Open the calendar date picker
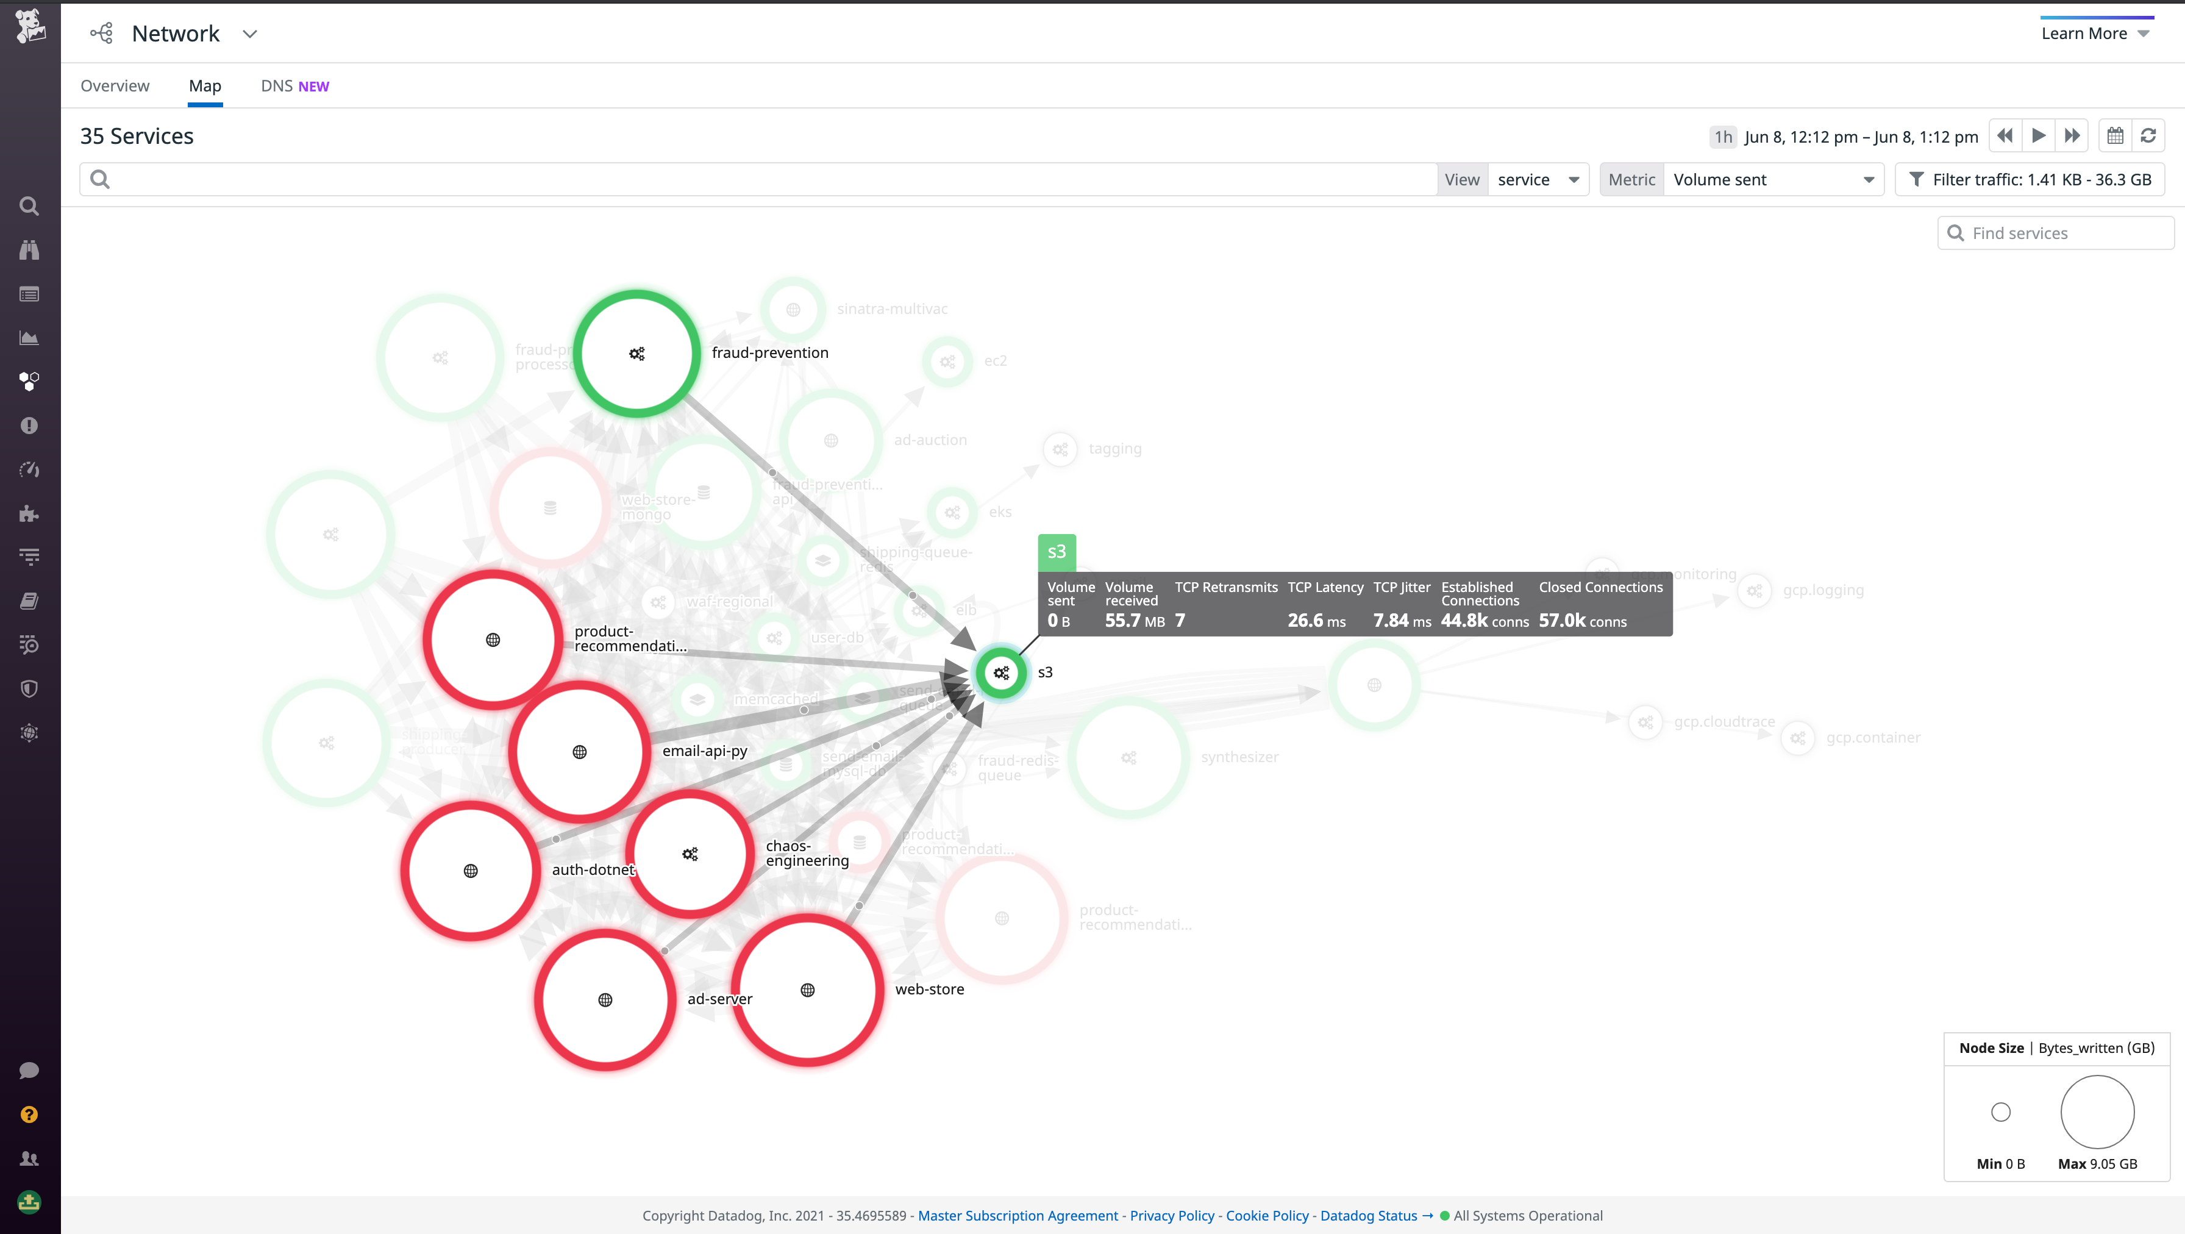The image size is (2185, 1234). pyautogui.click(x=2115, y=136)
